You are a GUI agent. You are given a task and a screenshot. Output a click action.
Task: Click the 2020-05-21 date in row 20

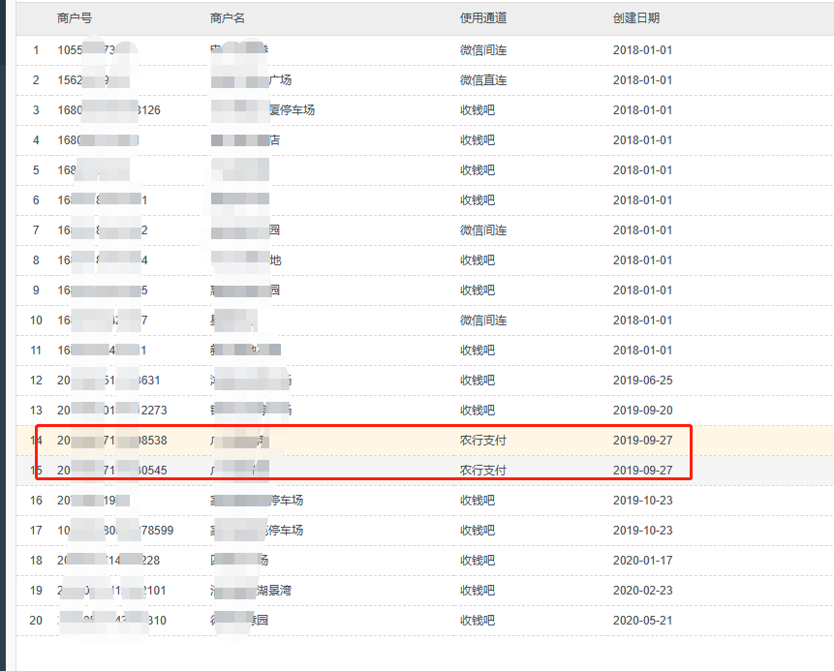pyautogui.click(x=642, y=621)
